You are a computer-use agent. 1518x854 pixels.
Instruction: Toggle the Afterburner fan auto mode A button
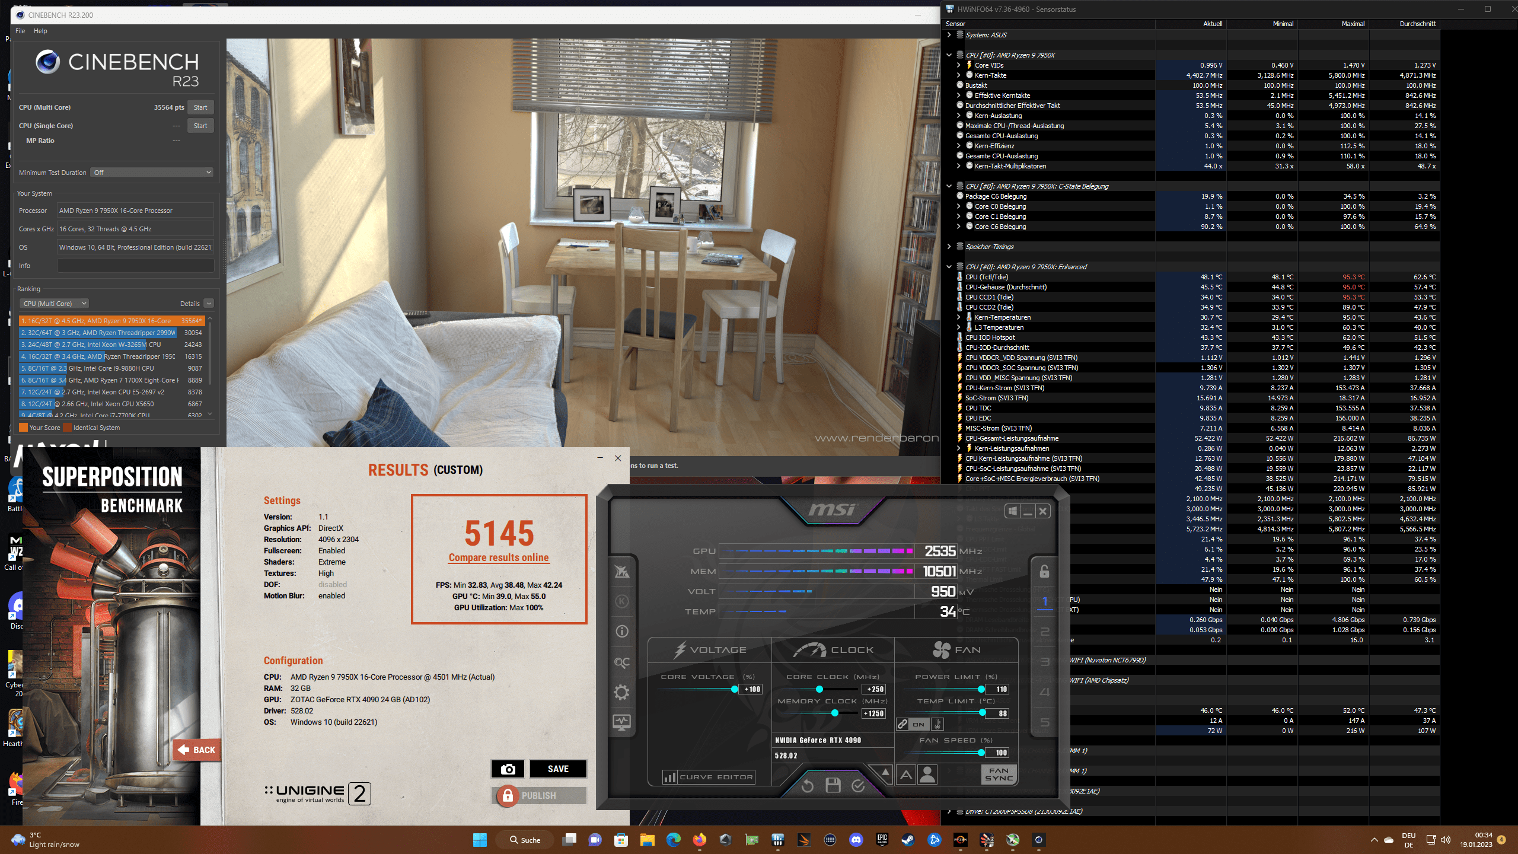906,775
